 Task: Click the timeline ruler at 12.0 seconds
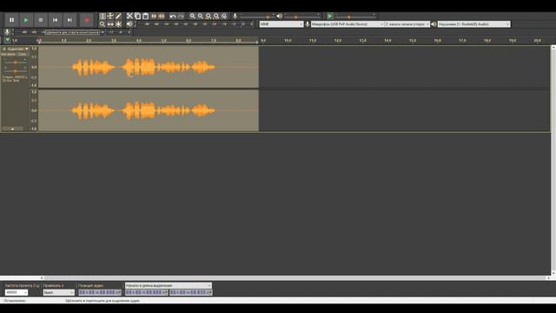click(x=338, y=41)
